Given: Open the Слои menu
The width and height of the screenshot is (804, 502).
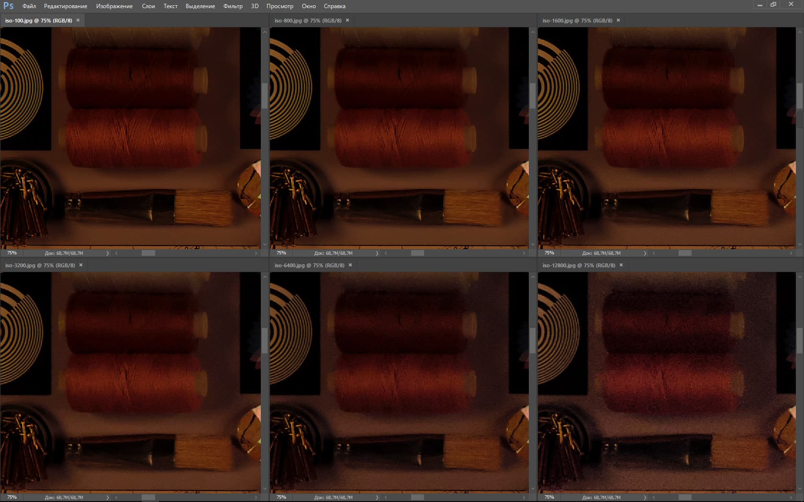Looking at the screenshot, I should click(x=148, y=6).
